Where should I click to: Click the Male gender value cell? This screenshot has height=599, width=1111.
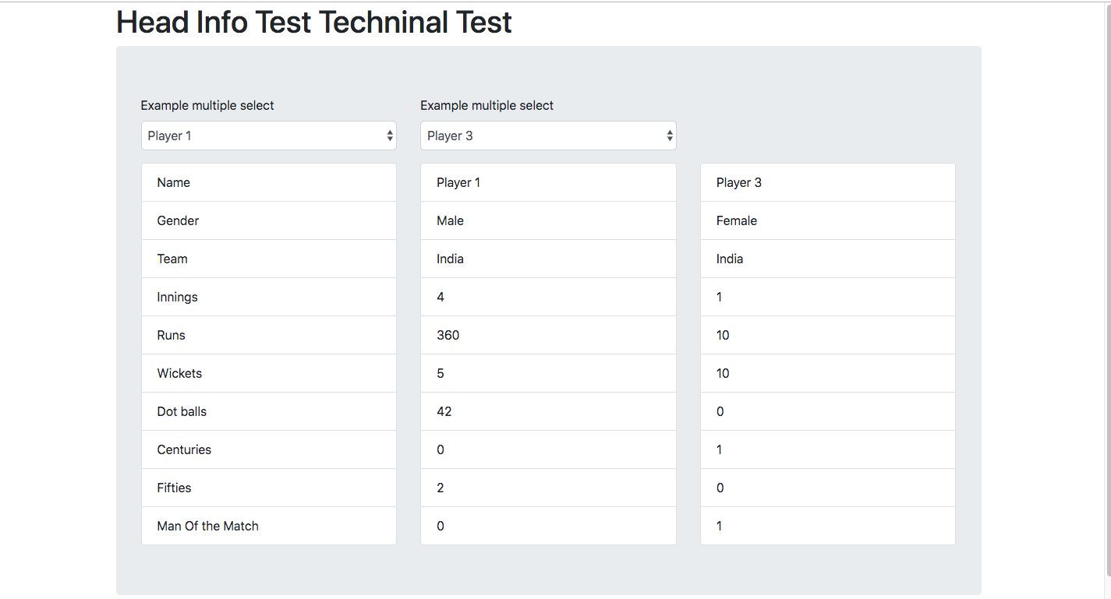(x=547, y=220)
